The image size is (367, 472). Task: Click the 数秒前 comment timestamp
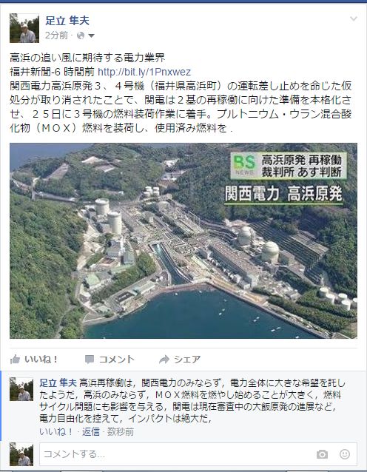pyautogui.click(x=121, y=431)
